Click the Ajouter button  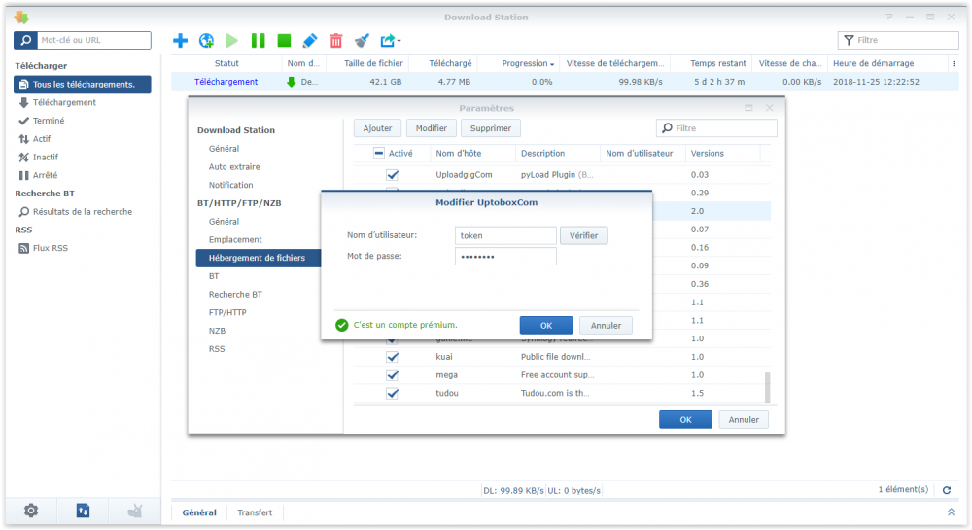(377, 128)
